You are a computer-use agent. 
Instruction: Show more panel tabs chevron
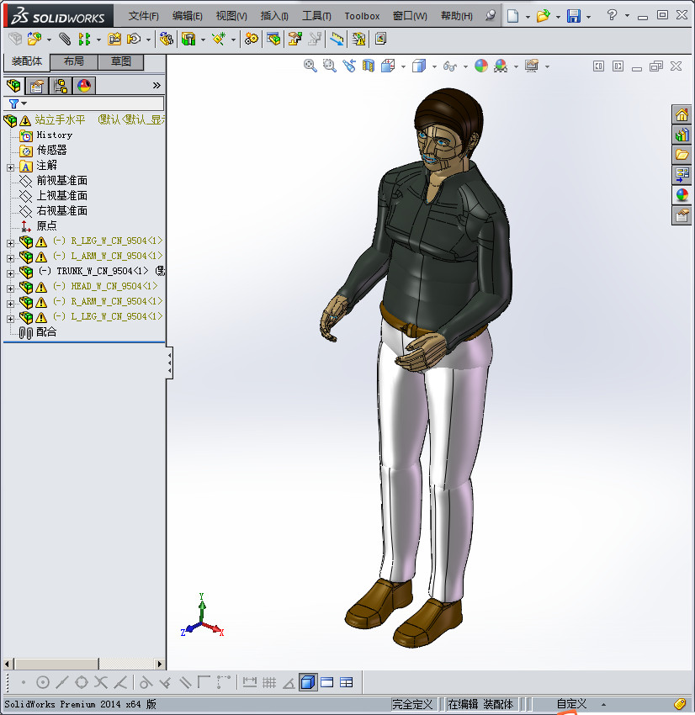click(157, 85)
